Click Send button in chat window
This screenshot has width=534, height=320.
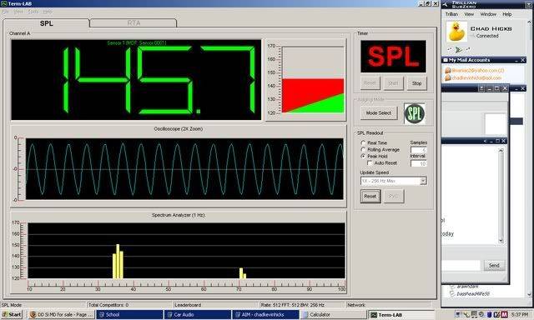pyautogui.click(x=494, y=265)
